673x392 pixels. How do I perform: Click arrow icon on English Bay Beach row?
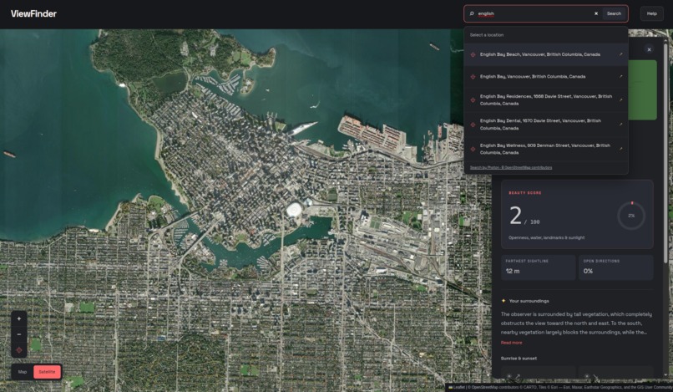pyautogui.click(x=620, y=54)
